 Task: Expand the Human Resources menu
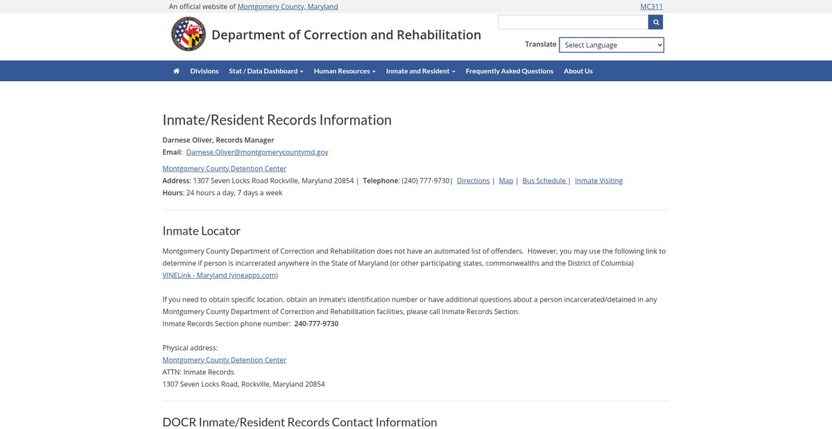click(x=344, y=71)
